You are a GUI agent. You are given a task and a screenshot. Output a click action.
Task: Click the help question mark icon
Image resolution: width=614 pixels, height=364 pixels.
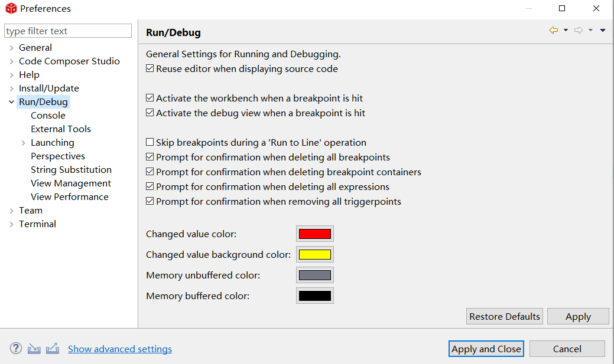point(15,348)
